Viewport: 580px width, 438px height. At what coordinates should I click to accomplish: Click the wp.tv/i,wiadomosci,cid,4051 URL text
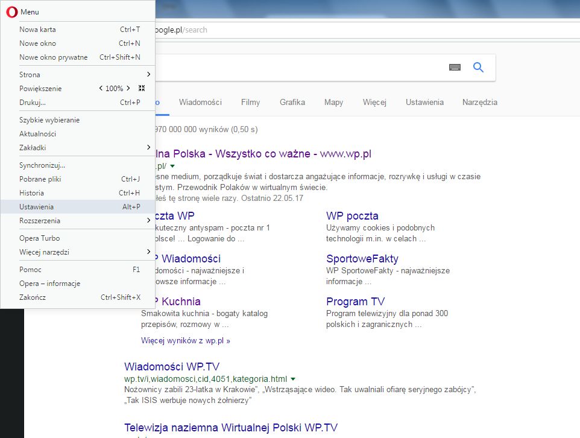(x=206, y=379)
